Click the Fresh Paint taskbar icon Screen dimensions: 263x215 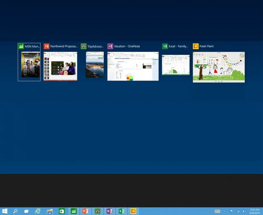pyautogui.click(x=133, y=211)
